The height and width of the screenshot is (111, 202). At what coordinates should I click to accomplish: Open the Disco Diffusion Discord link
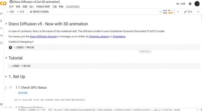(x=43, y=36)
